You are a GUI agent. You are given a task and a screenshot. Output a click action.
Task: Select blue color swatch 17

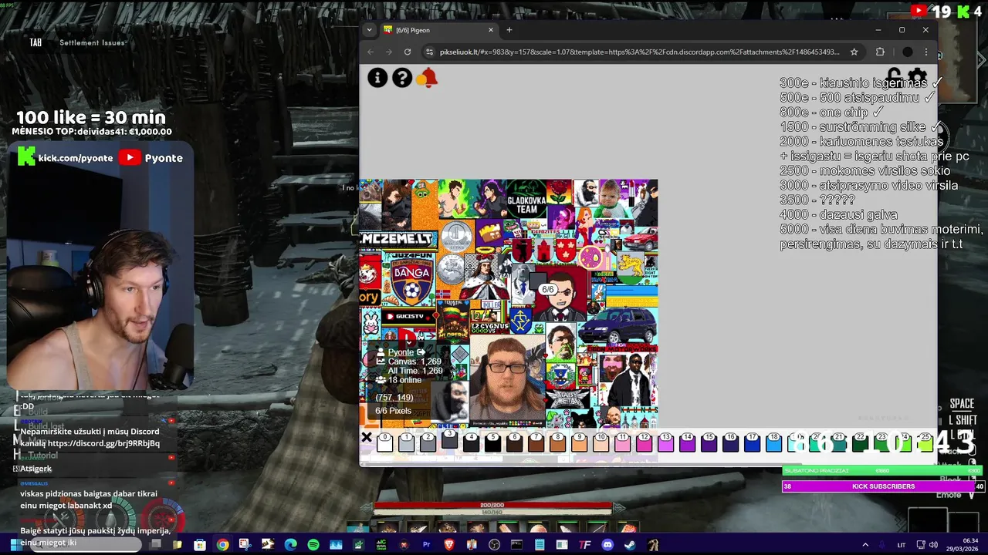click(x=752, y=442)
